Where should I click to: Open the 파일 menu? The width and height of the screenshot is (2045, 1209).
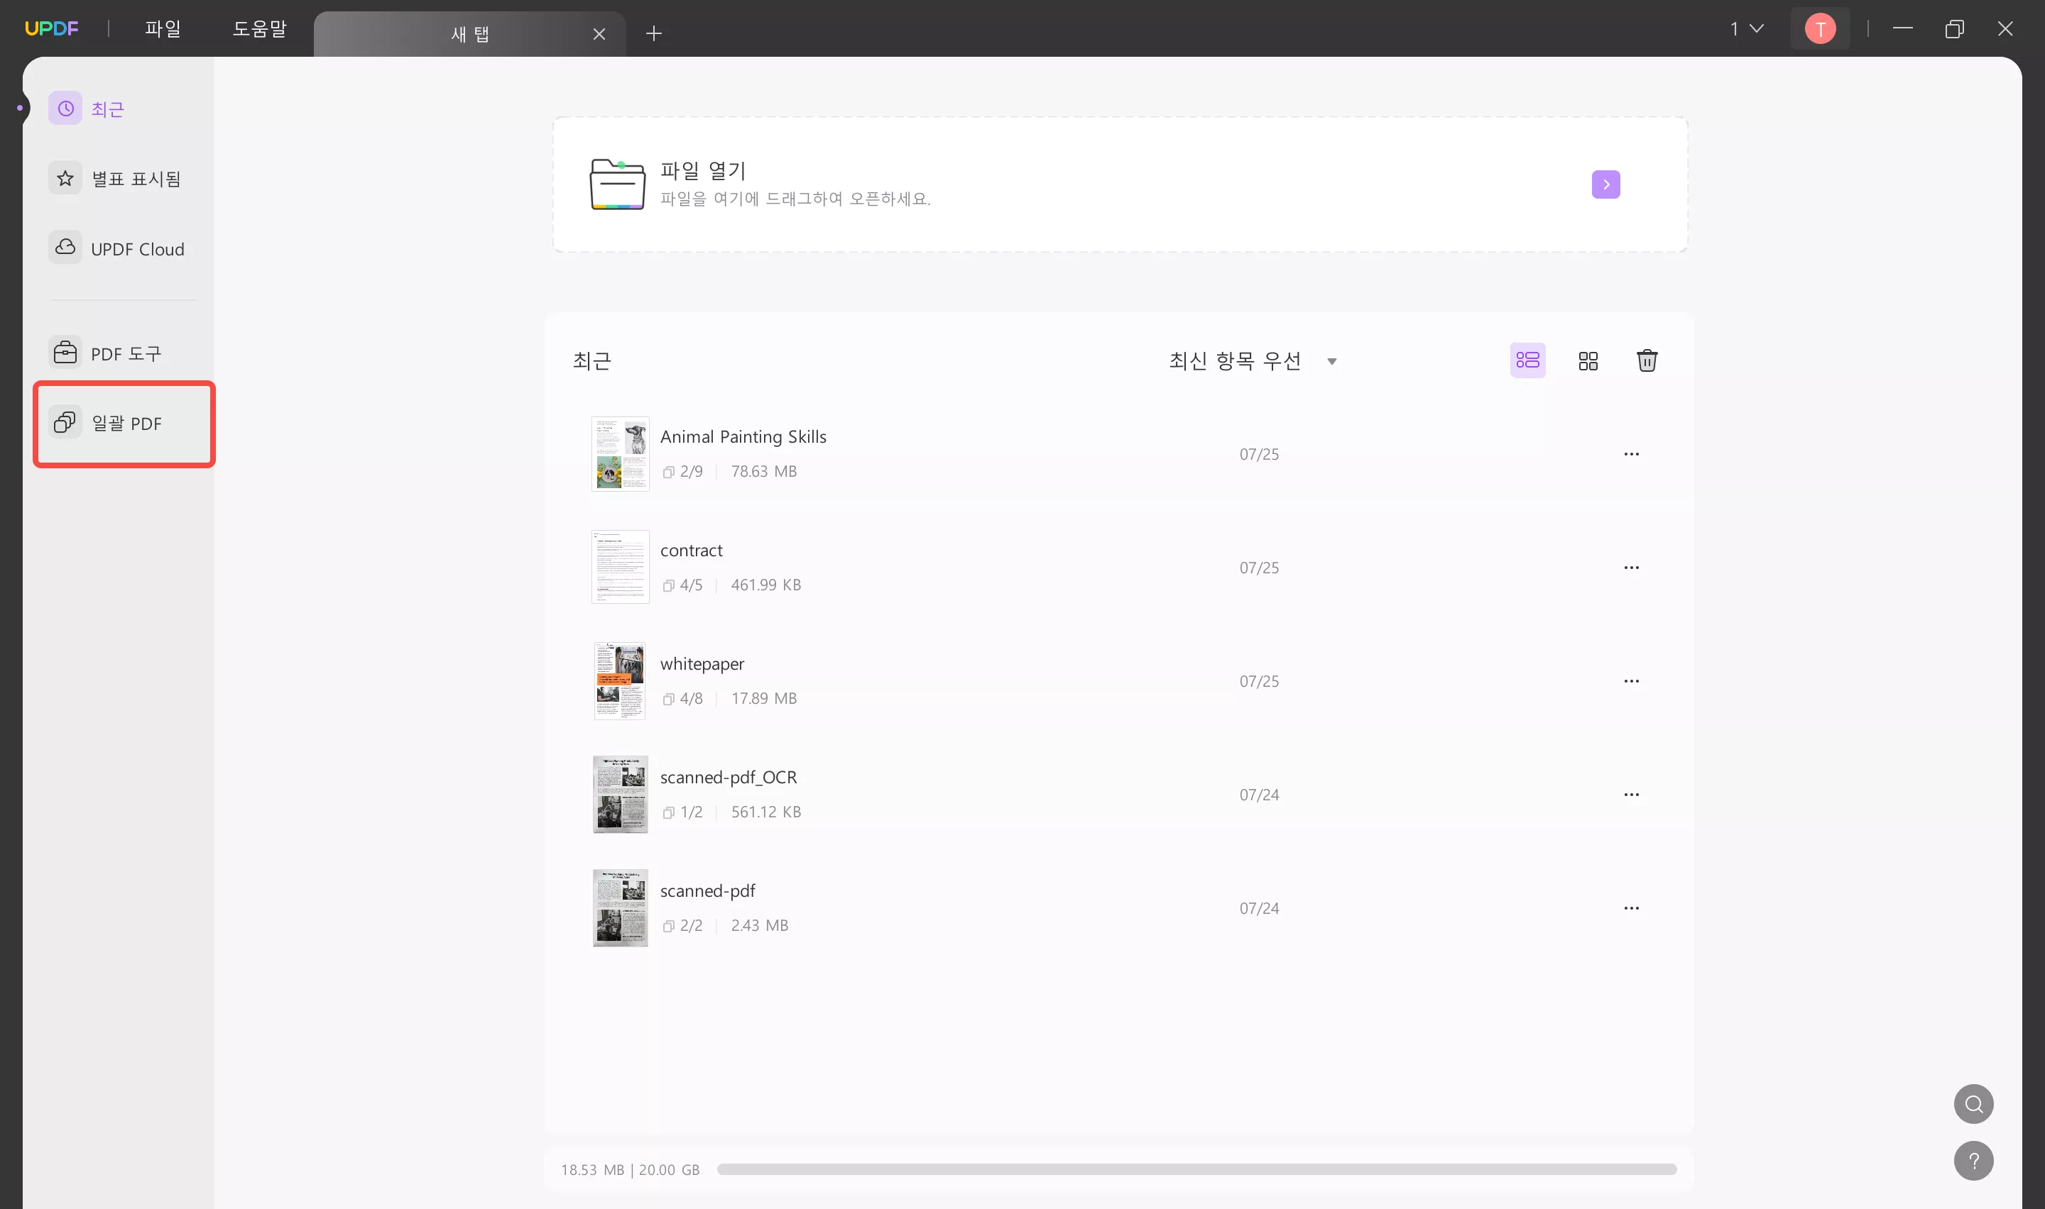click(x=162, y=28)
